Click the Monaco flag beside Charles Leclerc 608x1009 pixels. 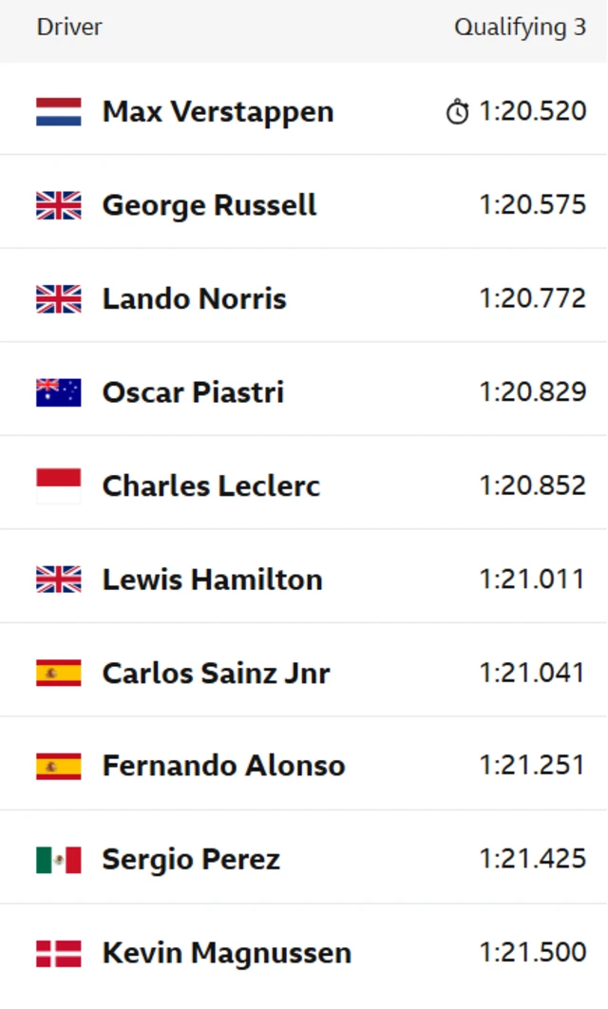[x=59, y=485]
